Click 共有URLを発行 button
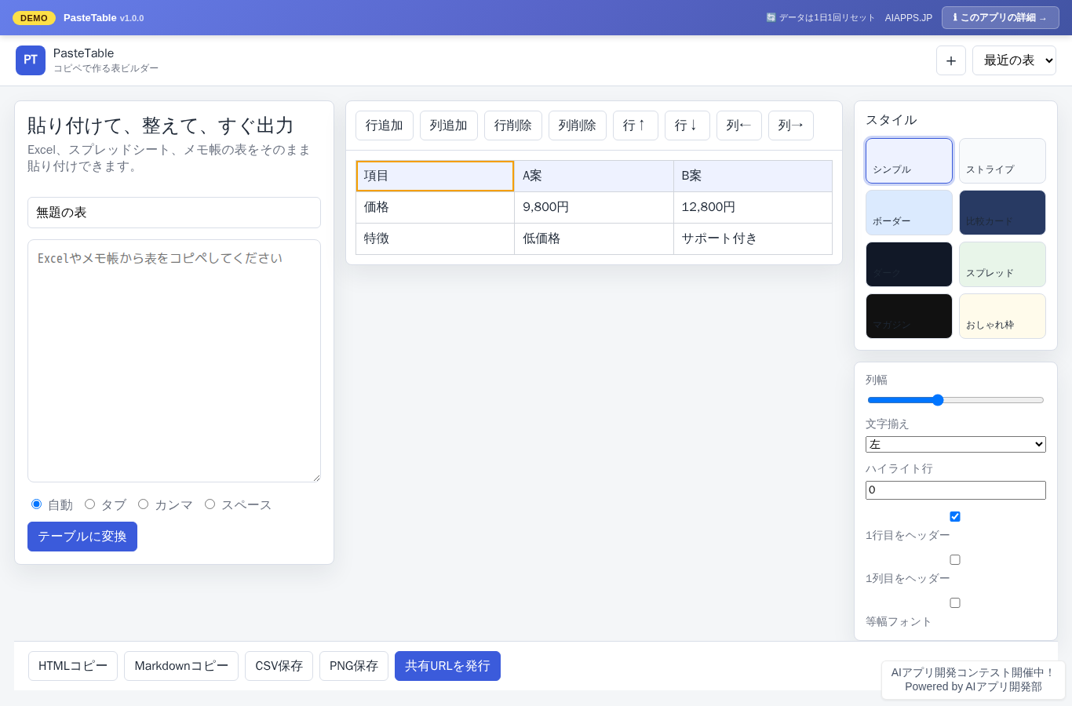This screenshot has width=1072, height=706. (x=447, y=666)
